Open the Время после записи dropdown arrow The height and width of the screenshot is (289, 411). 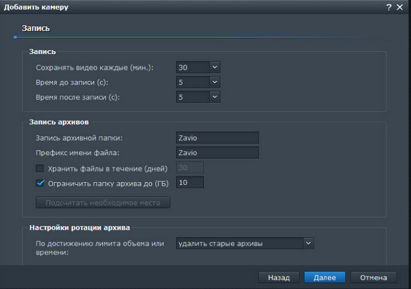pyautogui.click(x=215, y=97)
